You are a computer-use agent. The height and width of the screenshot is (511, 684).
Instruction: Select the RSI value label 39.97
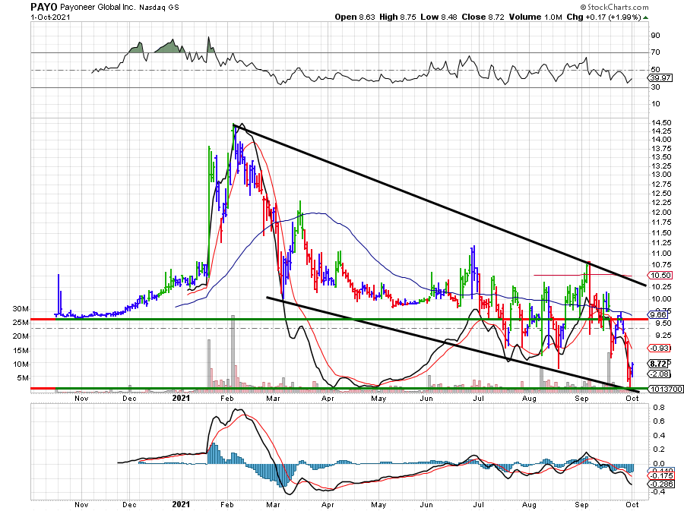(658, 78)
